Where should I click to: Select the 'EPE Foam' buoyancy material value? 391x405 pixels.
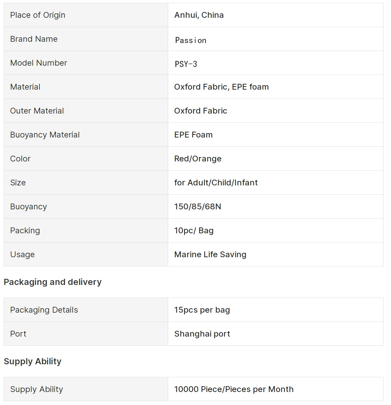point(193,135)
